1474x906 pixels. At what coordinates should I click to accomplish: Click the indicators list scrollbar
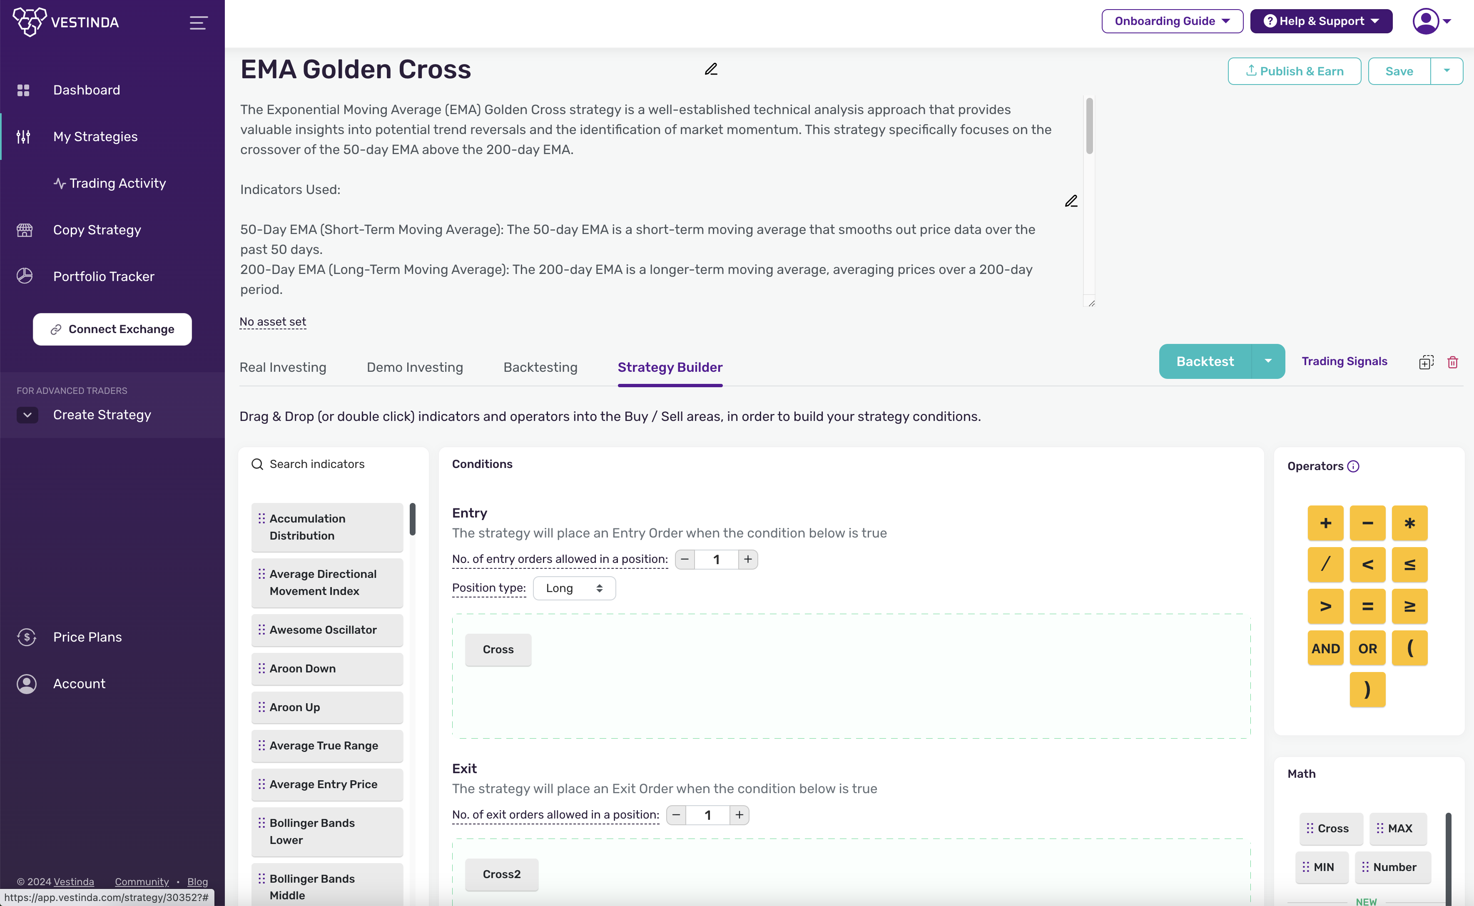[412, 519]
